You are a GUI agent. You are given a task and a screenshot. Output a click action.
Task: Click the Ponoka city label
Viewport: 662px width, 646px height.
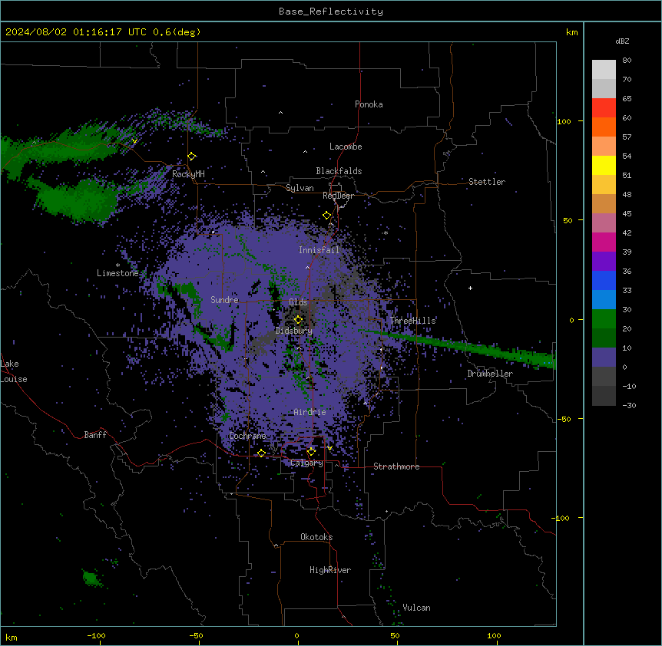pos(369,104)
